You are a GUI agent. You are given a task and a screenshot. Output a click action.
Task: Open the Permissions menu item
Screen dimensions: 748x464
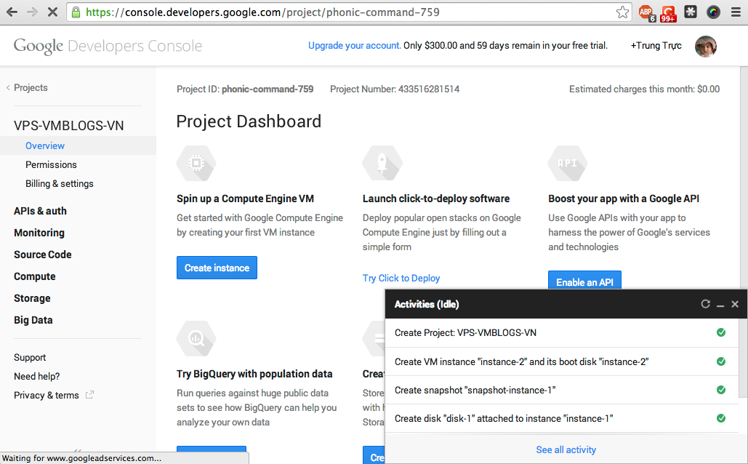[x=51, y=164]
